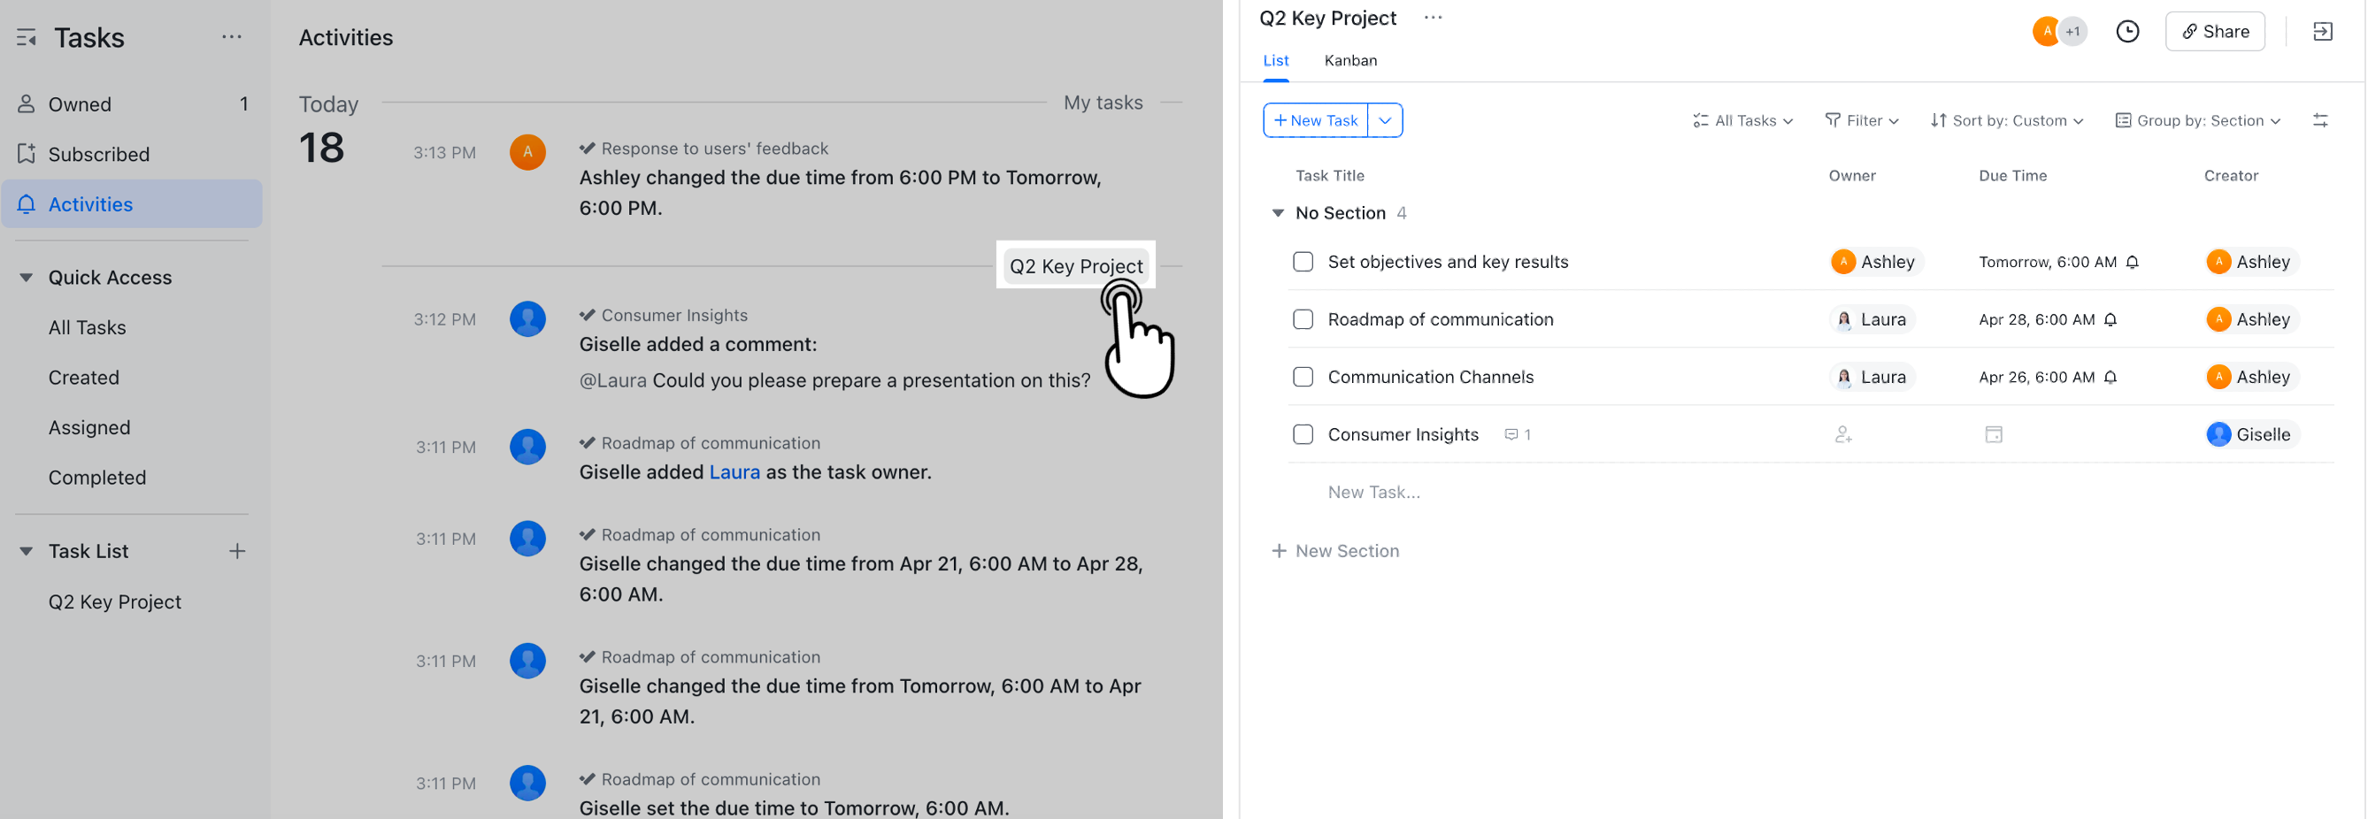Click the open-in-new-view icon beside Share

pyautogui.click(x=2323, y=30)
